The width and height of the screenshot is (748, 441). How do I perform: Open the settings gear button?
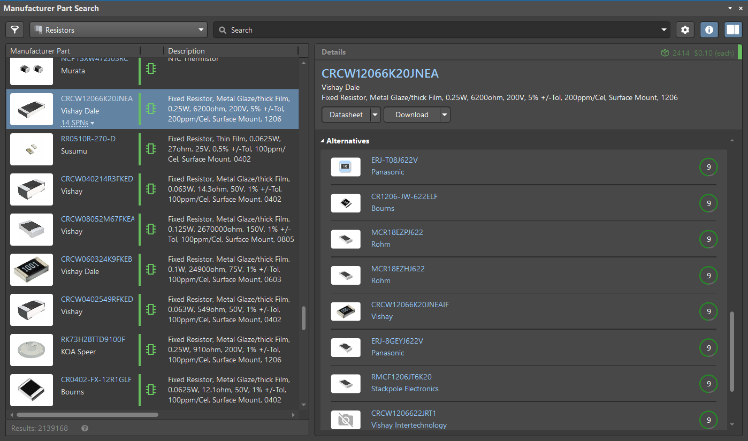pyautogui.click(x=685, y=30)
